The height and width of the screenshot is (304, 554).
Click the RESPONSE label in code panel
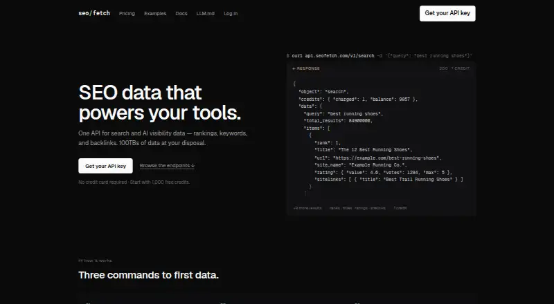point(306,68)
